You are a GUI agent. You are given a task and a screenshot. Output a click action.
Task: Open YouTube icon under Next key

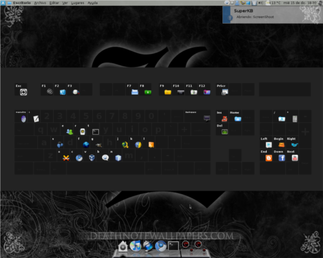(295, 158)
